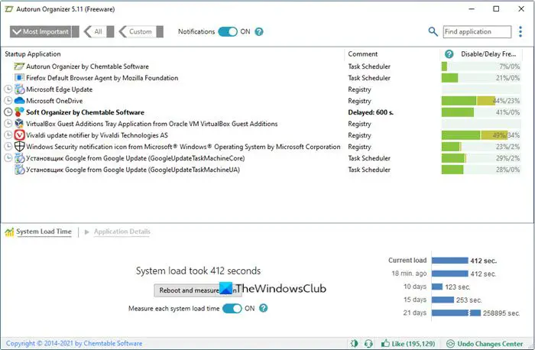Click the delay clock icon beside Windows Security notification
Image resolution: width=535 pixels, height=350 pixels.
tap(8, 147)
